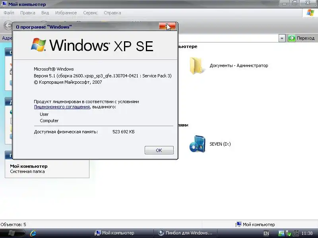Open the Лицензионного соглашения link

click(62, 107)
